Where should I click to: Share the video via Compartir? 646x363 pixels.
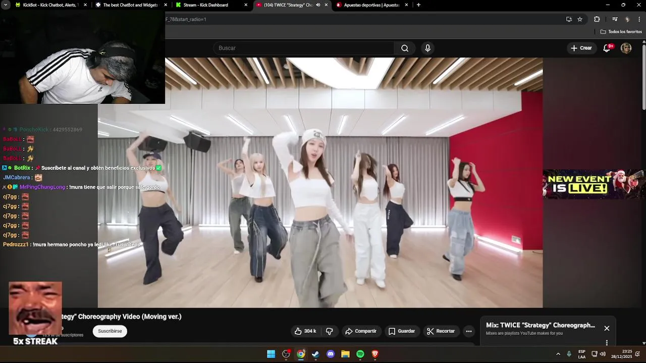361,331
